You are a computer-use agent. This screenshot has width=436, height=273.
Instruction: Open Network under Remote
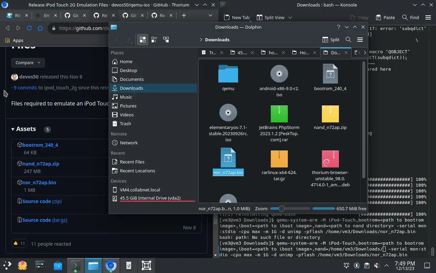(x=153, y=143)
